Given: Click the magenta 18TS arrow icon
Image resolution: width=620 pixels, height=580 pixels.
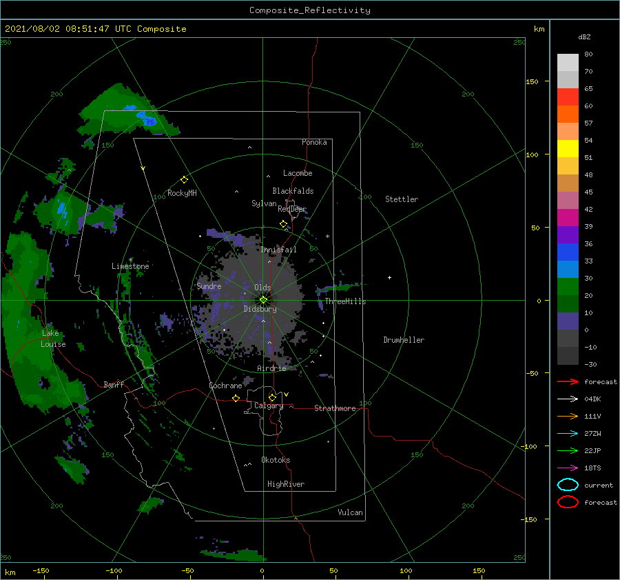Looking at the screenshot, I should (x=568, y=468).
